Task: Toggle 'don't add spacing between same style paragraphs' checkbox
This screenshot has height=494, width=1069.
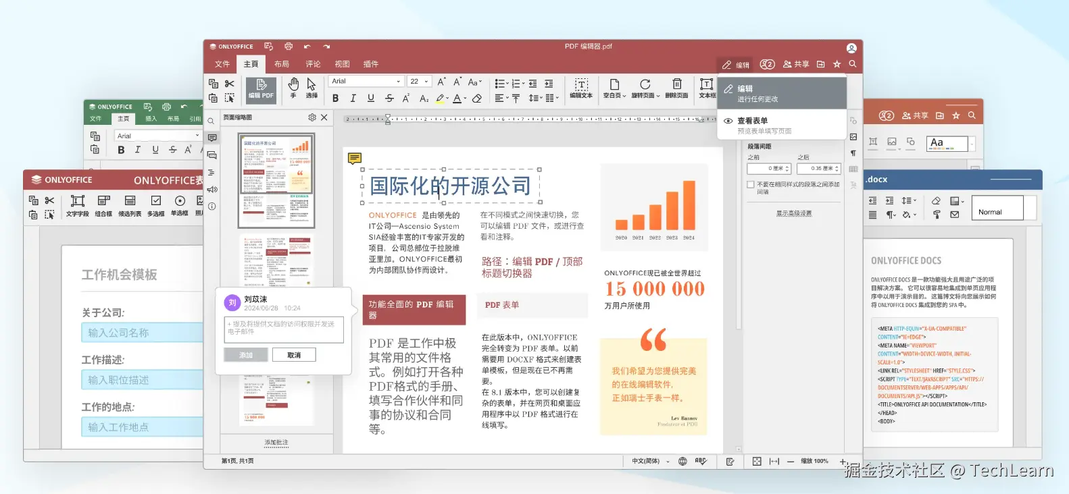Action: click(x=751, y=184)
